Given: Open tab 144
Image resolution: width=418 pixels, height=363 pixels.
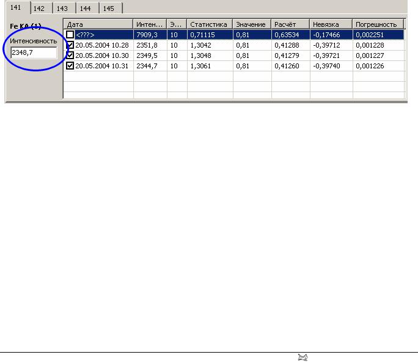Looking at the screenshot, I should click(x=87, y=9).
